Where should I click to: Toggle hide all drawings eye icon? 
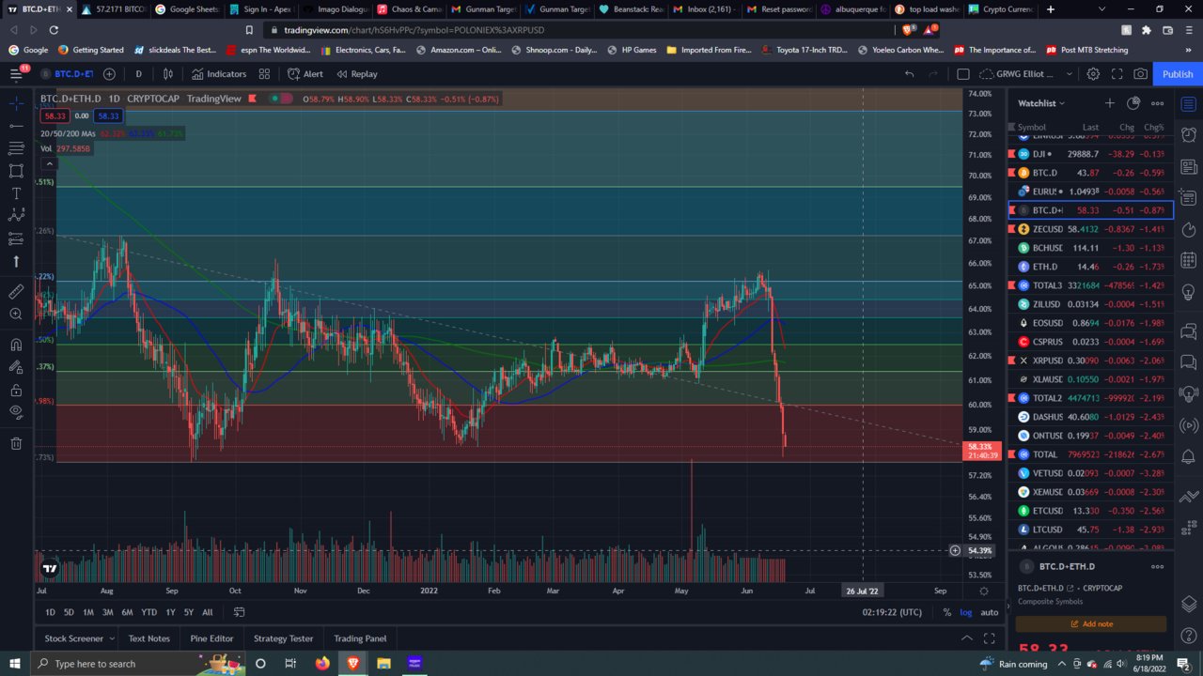tap(16, 412)
